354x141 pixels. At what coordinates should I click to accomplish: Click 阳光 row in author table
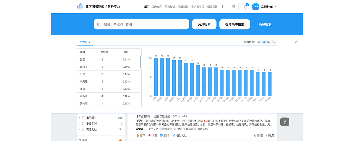point(109,74)
